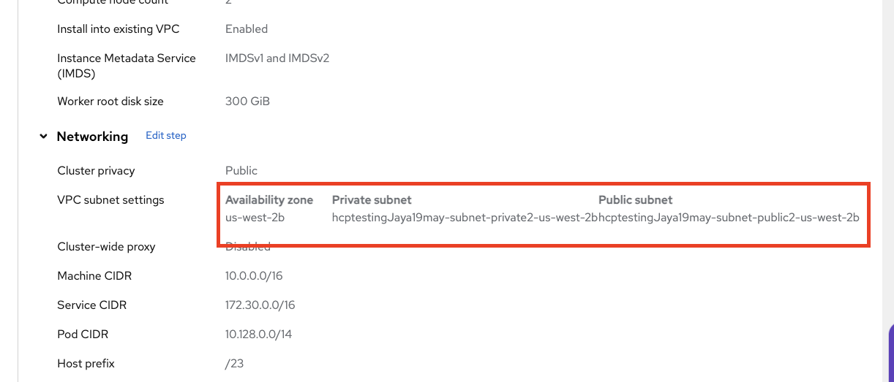Screen dimensions: 894x382
Task: Click the Private subnet column header
Action: 372,200
